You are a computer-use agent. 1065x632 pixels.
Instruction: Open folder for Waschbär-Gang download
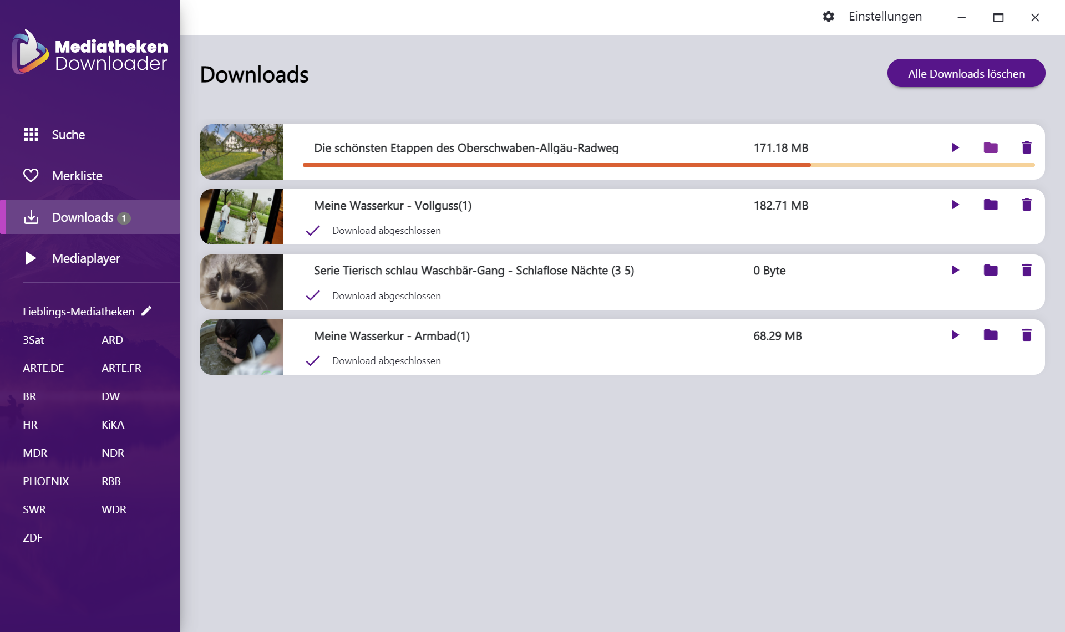(x=991, y=270)
